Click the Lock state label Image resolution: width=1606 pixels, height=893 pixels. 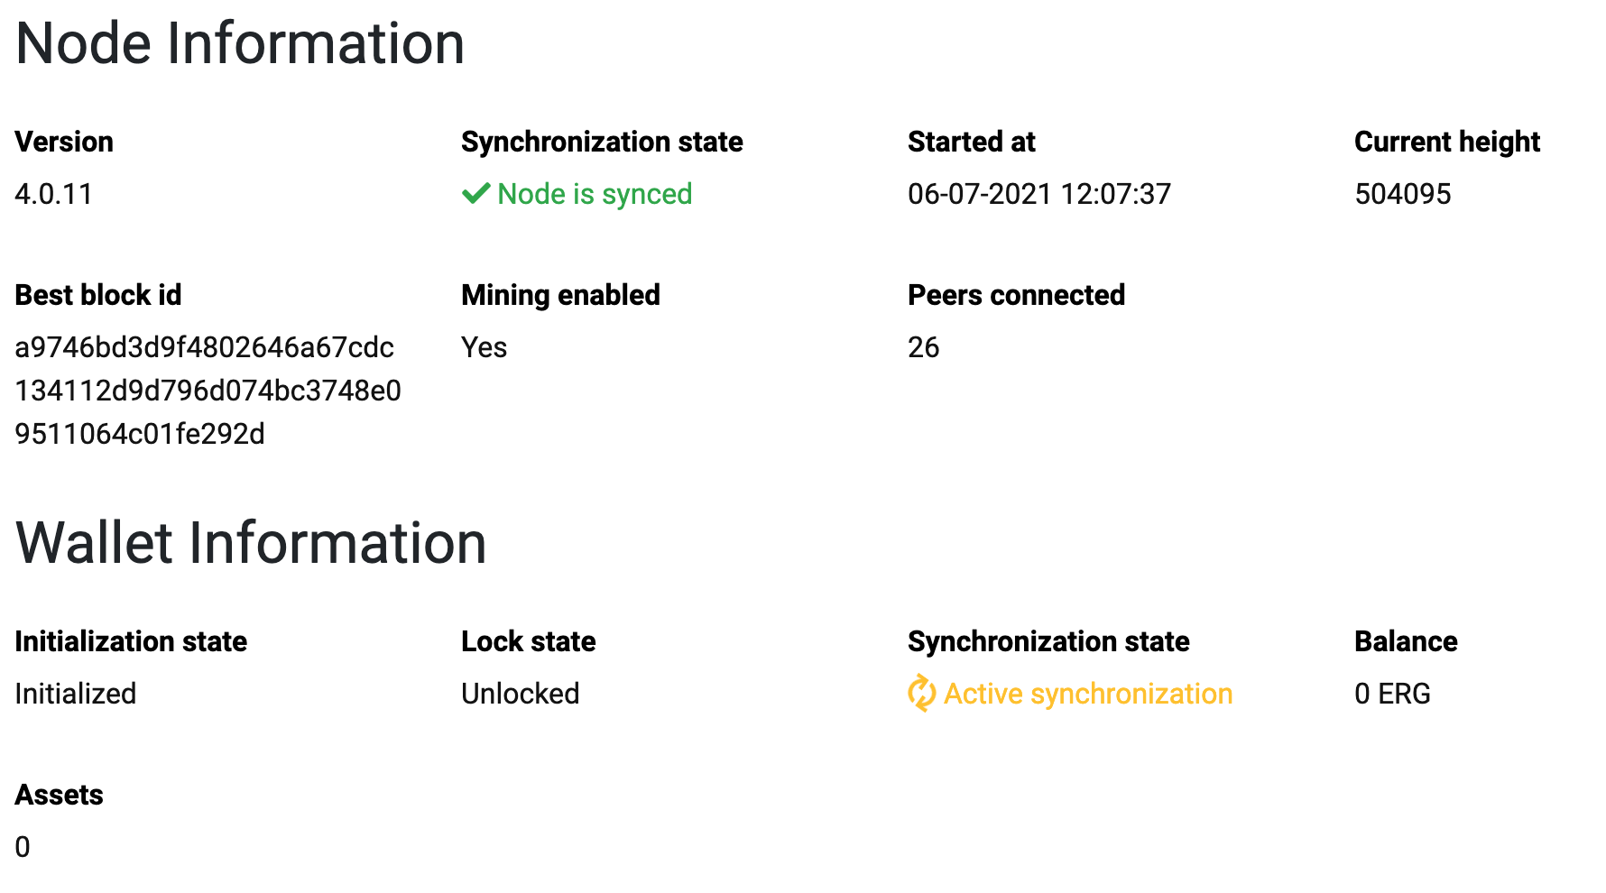tap(529, 641)
